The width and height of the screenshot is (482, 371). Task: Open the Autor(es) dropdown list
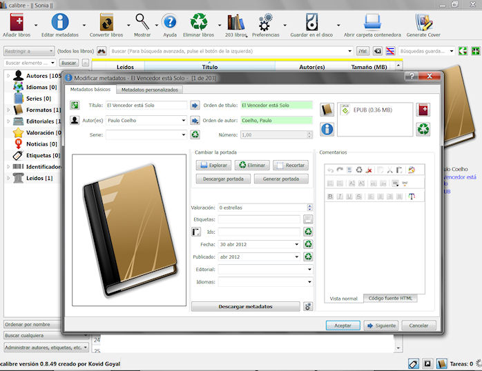[184, 120]
